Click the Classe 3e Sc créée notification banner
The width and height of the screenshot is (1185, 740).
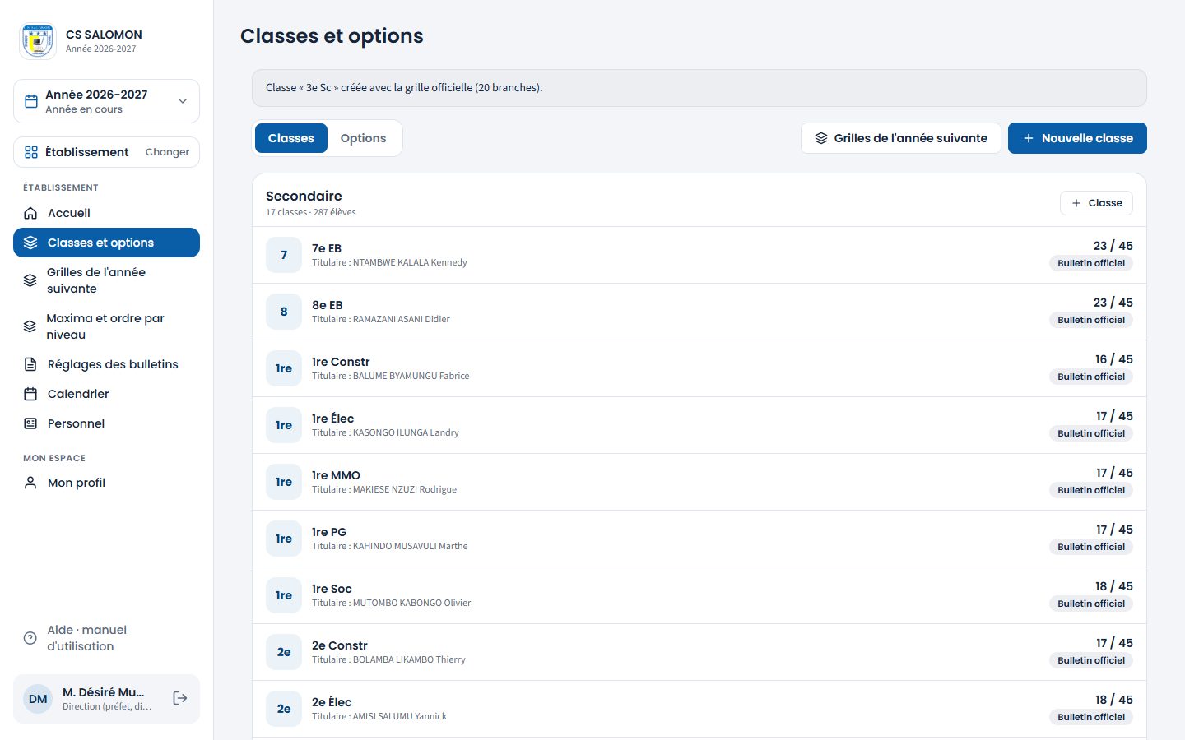[x=699, y=88]
